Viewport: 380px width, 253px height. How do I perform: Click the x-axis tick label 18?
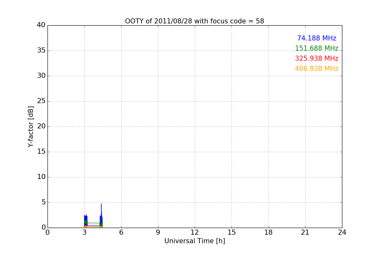[x=268, y=232]
